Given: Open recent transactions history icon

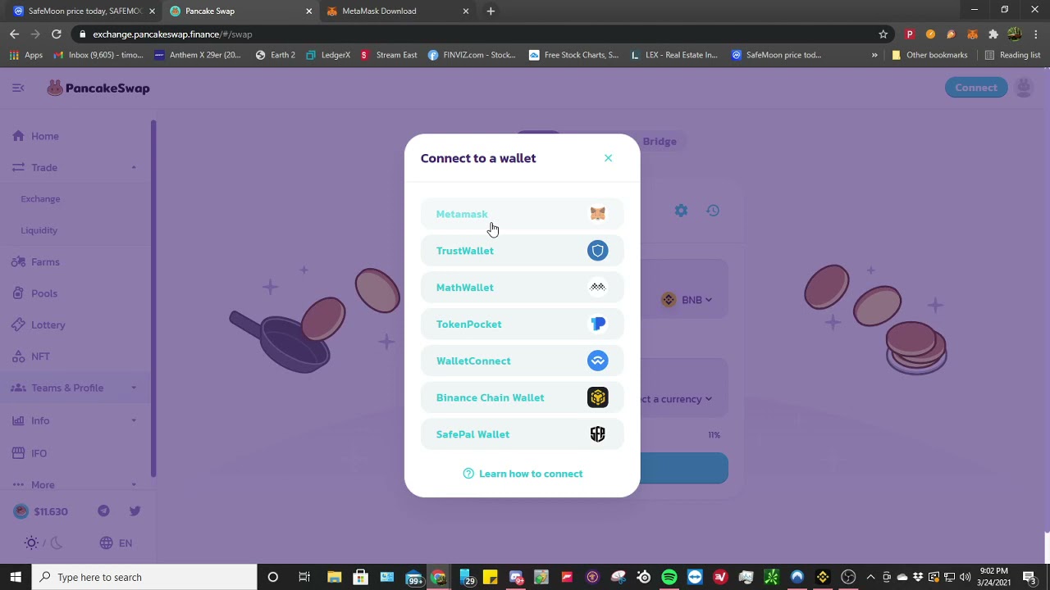Looking at the screenshot, I should tap(713, 211).
